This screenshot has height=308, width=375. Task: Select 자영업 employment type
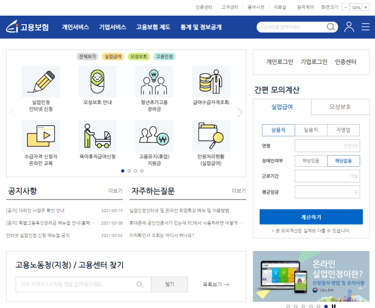click(343, 130)
